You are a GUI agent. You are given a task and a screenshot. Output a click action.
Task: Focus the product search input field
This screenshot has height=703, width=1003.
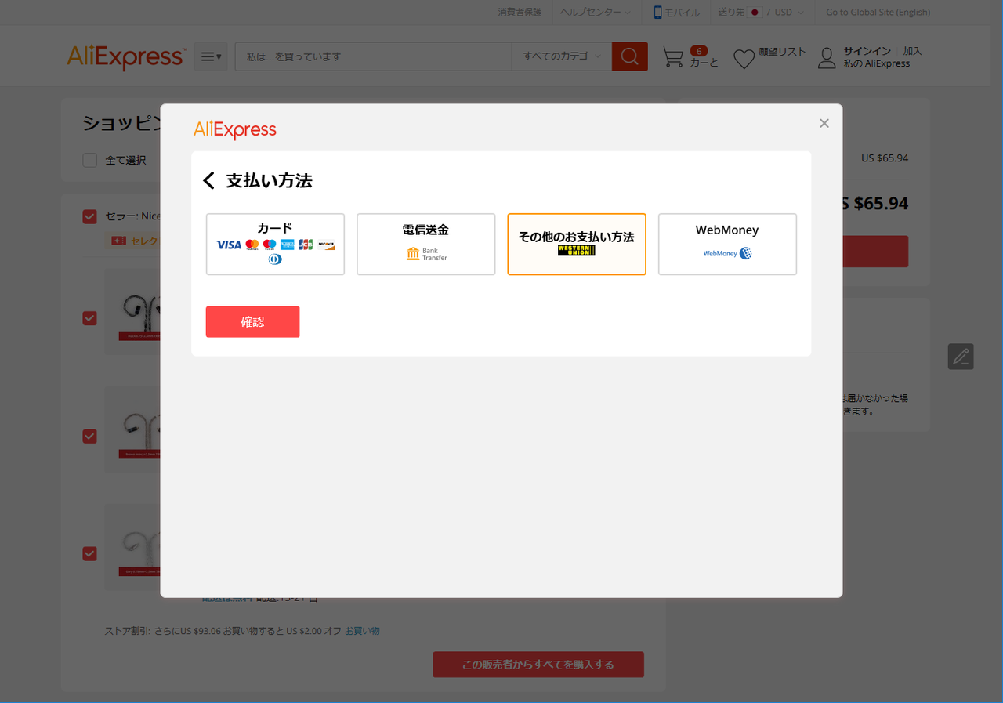[373, 56]
